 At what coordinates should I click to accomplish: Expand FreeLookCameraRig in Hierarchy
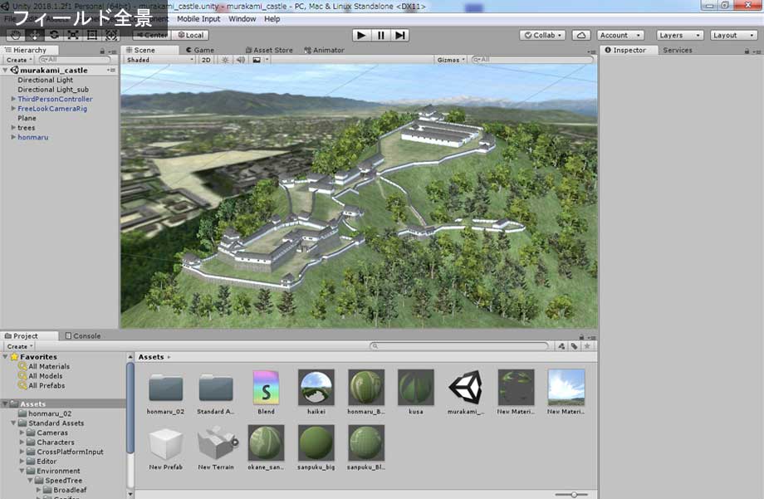pos(13,109)
